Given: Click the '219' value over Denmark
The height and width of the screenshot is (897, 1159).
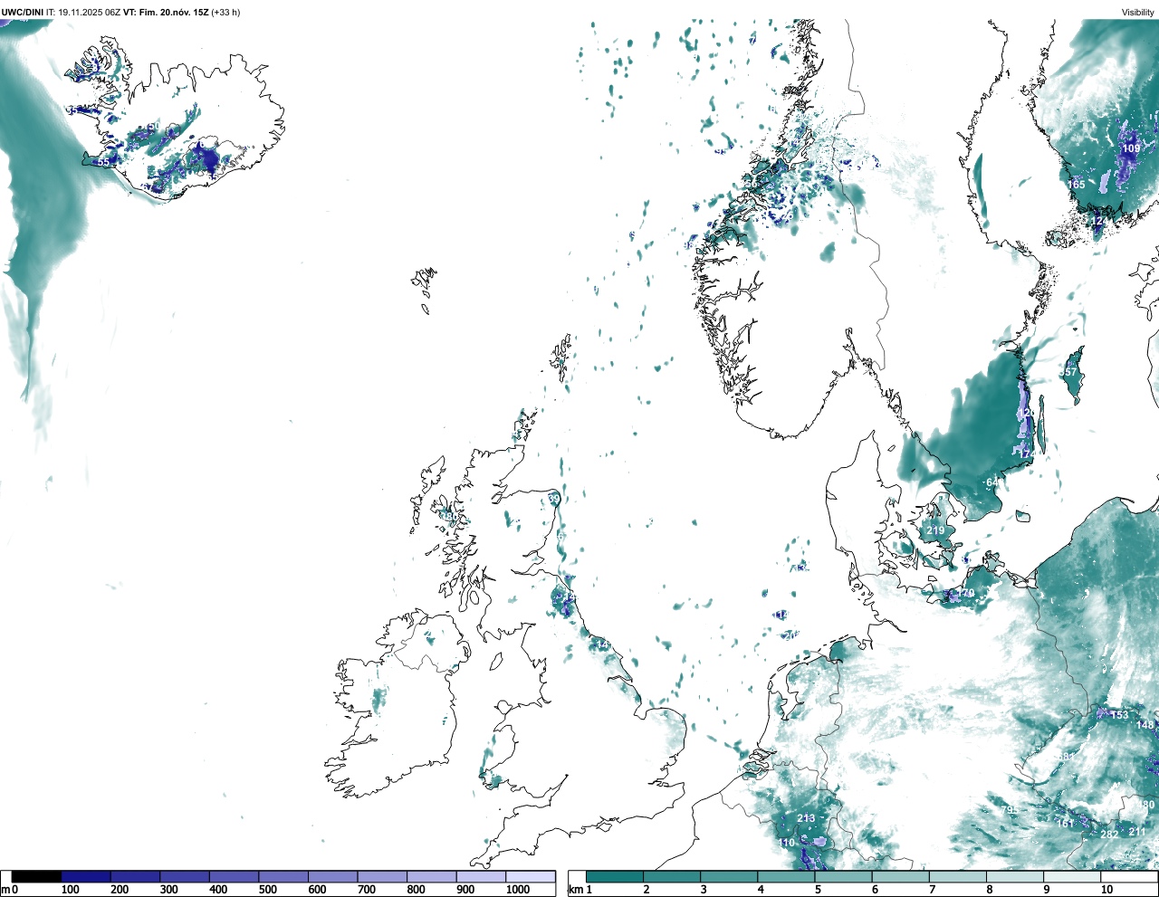Looking at the screenshot, I should coord(935,531).
